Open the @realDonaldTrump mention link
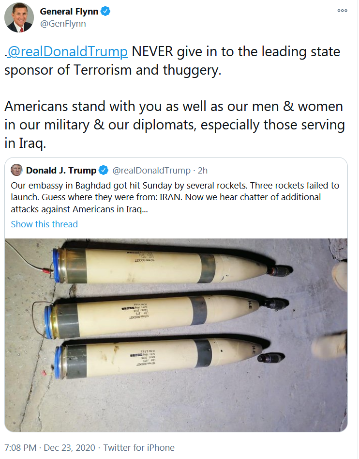Image resolution: width=359 pixels, height=459 pixels. [x=67, y=51]
